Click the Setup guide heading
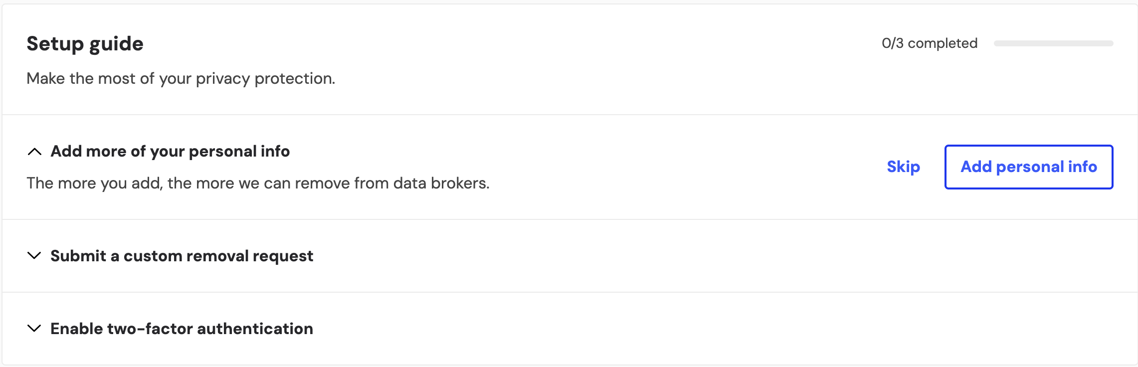The height and width of the screenshot is (367, 1138). (85, 44)
